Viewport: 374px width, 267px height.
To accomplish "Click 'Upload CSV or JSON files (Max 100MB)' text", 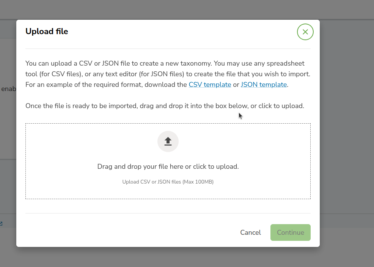I will (x=168, y=182).
